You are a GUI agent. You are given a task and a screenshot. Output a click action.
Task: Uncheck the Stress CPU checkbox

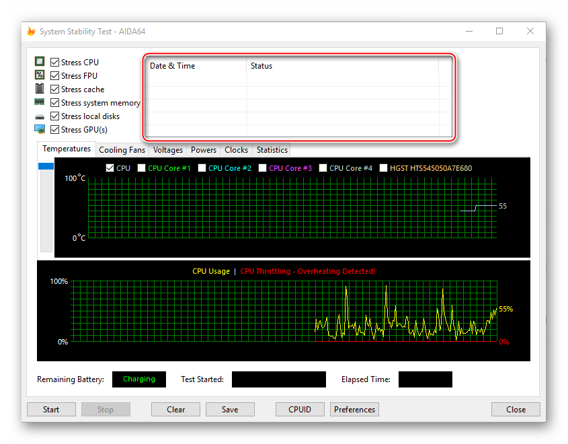click(55, 63)
